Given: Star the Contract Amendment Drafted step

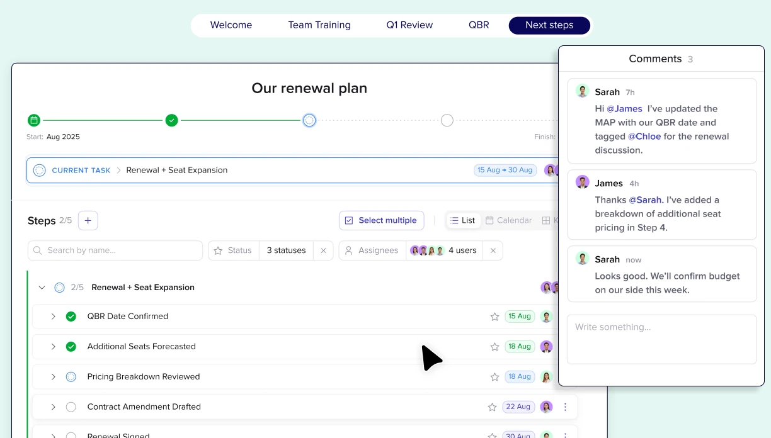Looking at the screenshot, I should pos(492,407).
